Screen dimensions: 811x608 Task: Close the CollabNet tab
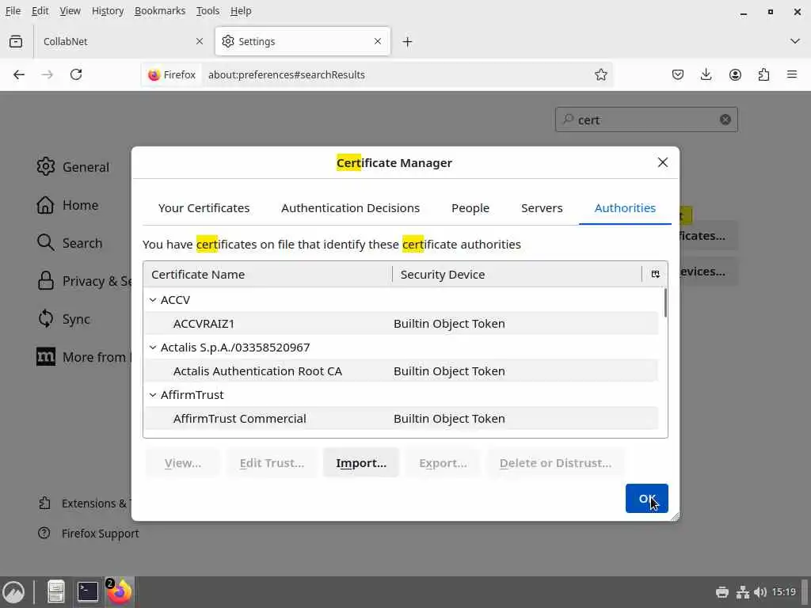[199, 41]
